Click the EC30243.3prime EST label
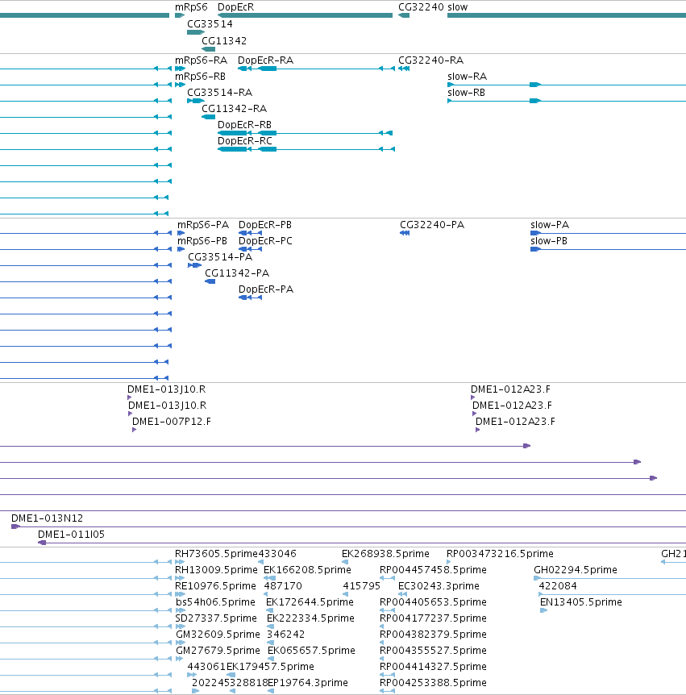Screen dimensions: 686x695 [x=439, y=586]
